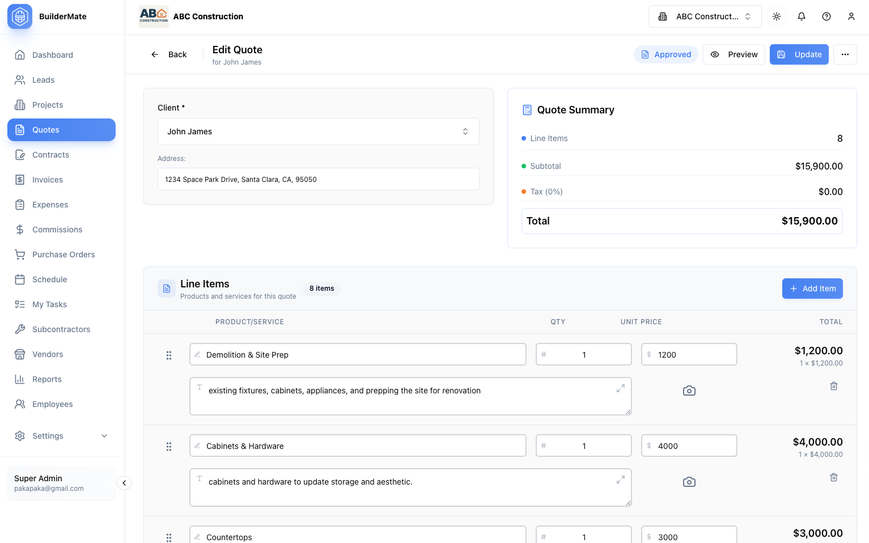Click the 8 items badge
This screenshot has height=543, width=869.
(x=321, y=289)
